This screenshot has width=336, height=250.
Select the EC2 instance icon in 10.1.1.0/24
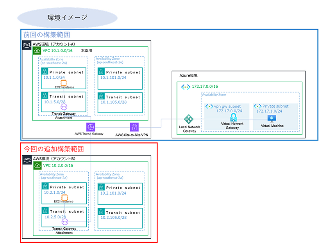(64, 83)
